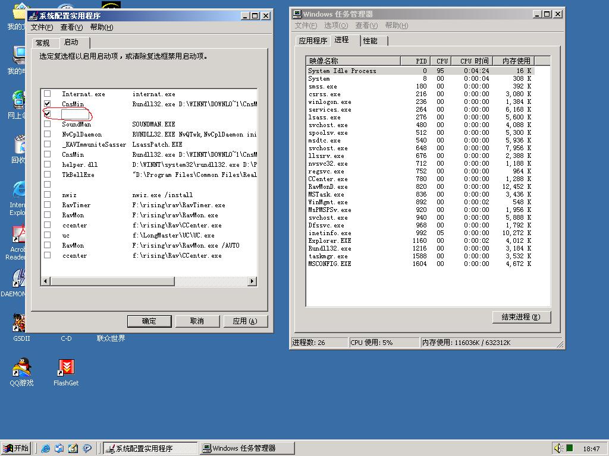The width and height of the screenshot is (609, 456).
Task: Sort processes by 内存使用 column header
Action: coord(514,61)
